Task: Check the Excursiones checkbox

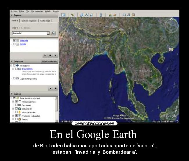Action: [x=17, y=69]
